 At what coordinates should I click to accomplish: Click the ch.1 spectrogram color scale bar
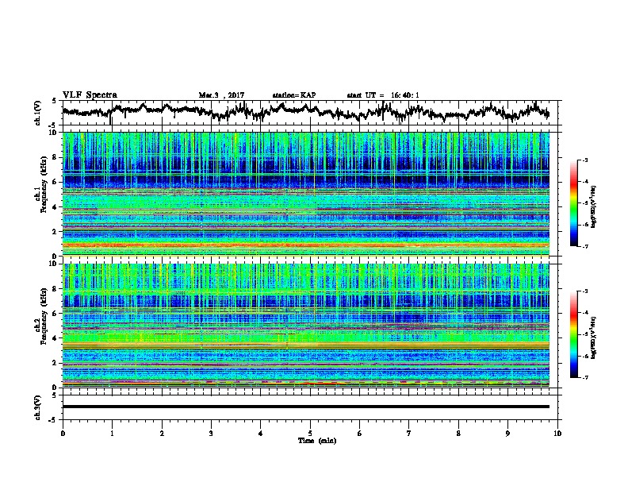574,202
